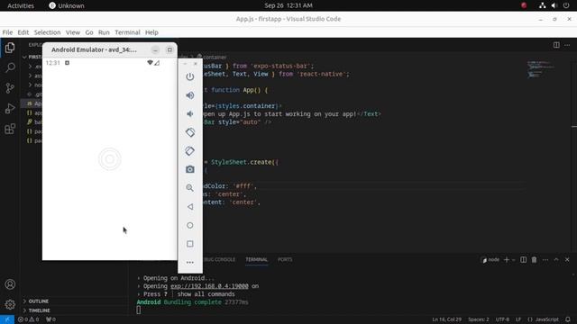
Task: Open the Go menu
Action: tap(89, 32)
